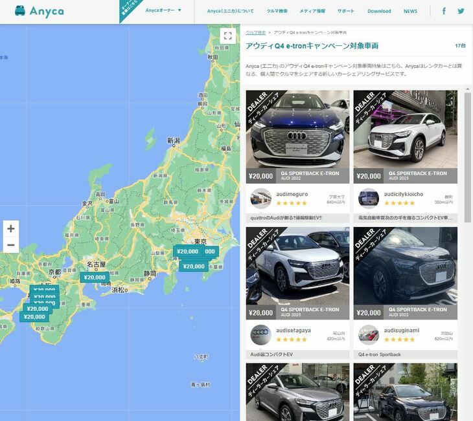
Task: Click the audisuginami star rating
Action: click(x=399, y=340)
